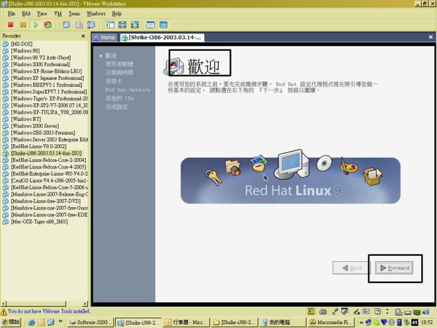This screenshot has height=328, width=437.
Task: Select the Shrike-i386-2003.03.14 tab
Action: (162, 37)
